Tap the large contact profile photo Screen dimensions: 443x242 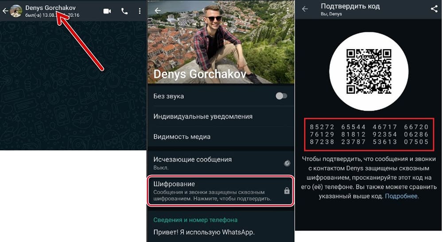pyautogui.click(x=221, y=42)
